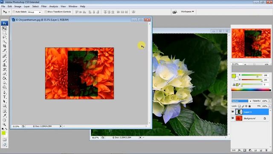Image resolution: width=273 pixels, height=154 pixels.
Task: Toggle Lock position icon
Action: pos(246,106)
